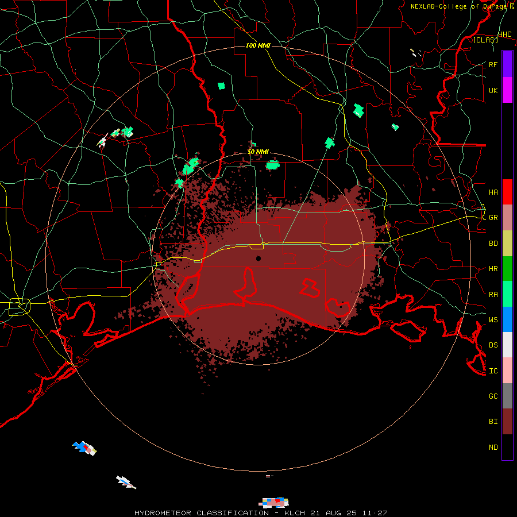The height and width of the screenshot is (517, 517).
Task: Click the "HA" legend label
Action: click(493, 192)
